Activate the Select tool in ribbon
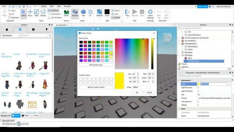Screen dimensions: 234x132 (x=23, y=13)
